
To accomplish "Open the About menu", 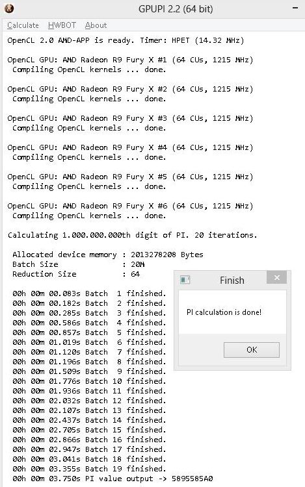I will coord(96,25).
